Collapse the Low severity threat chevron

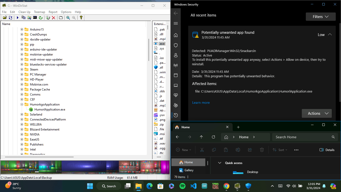click(x=330, y=34)
